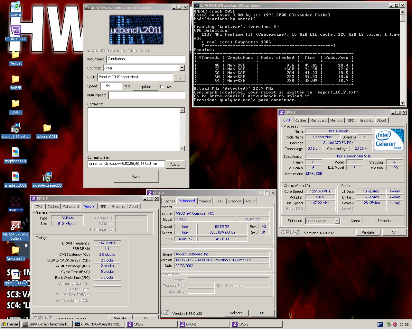The width and height of the screenshot is (412, 329).
Task: Click the MB/Chipset input field
Action: pyautogui.click(x=146, y=95)
